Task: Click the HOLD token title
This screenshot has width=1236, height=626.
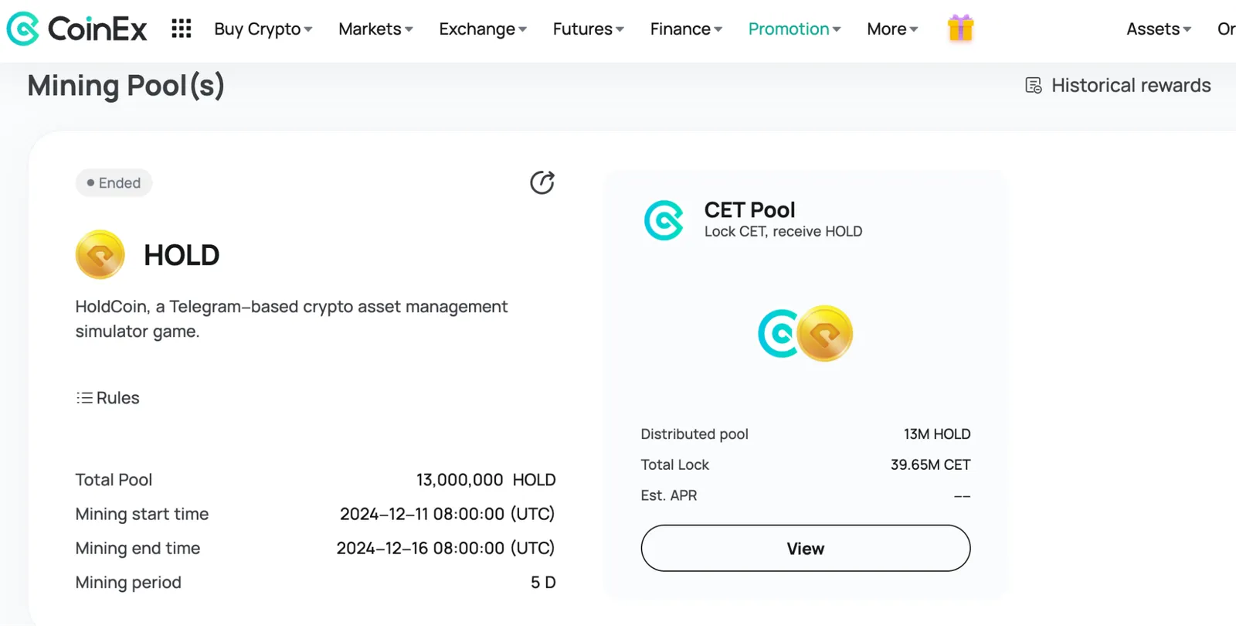Action: 182,255
